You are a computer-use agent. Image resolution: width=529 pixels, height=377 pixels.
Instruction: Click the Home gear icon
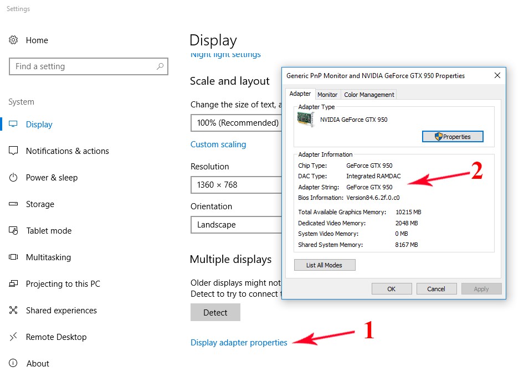tap(13, 40)
